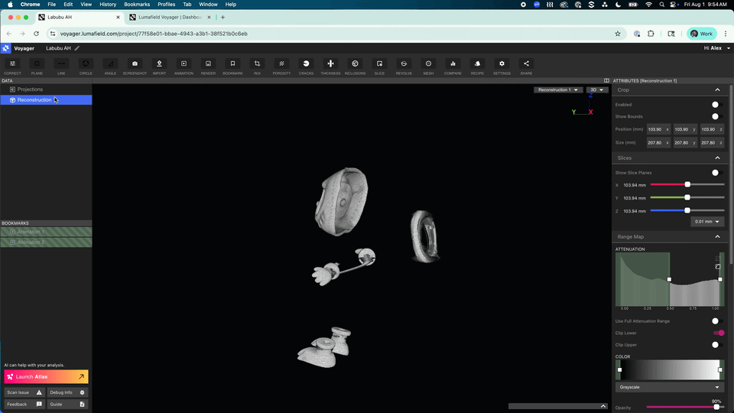Select the Thickness measurement tool

(330, 67)
